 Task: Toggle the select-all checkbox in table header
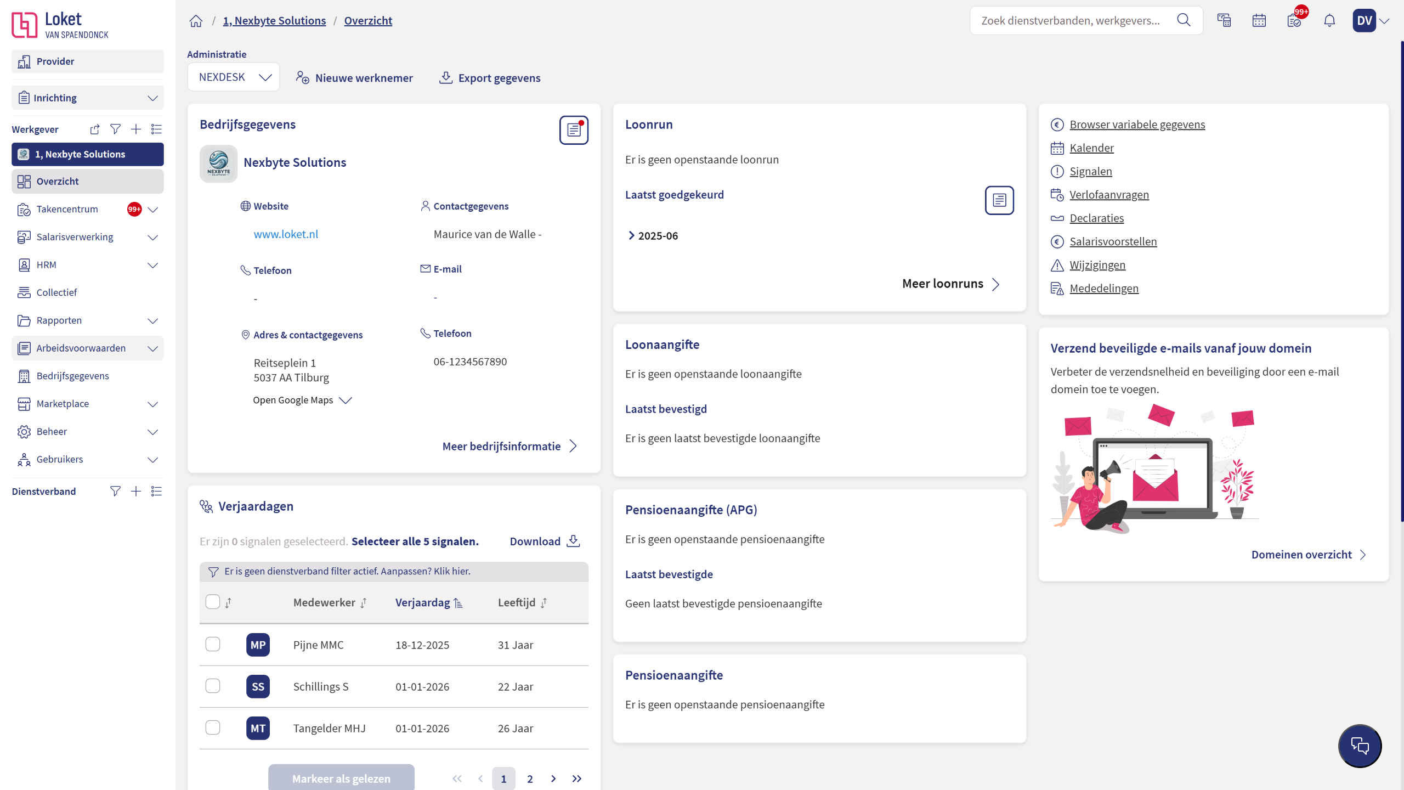click(x=213, y=602)
